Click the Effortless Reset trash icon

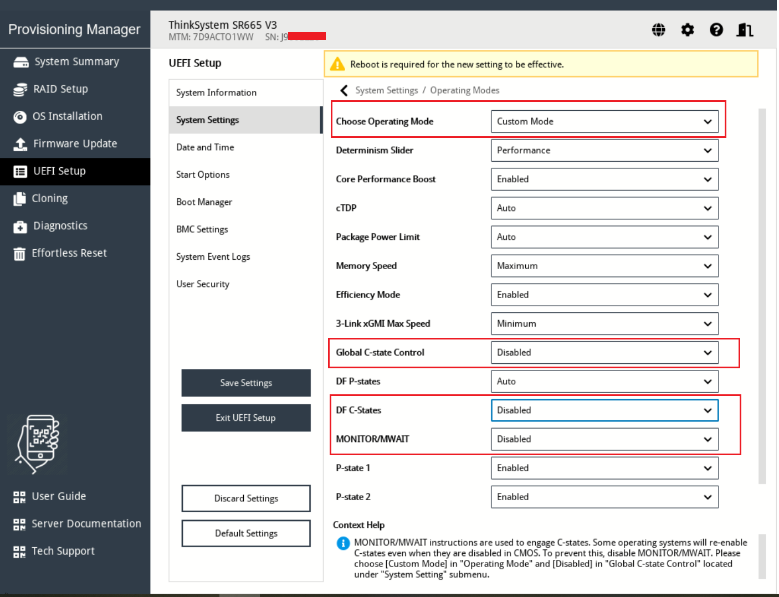[19, 254]
